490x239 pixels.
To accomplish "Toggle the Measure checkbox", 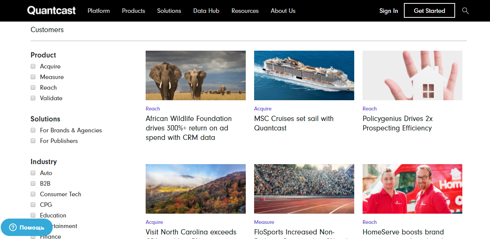I will click(x=33, y=77).
